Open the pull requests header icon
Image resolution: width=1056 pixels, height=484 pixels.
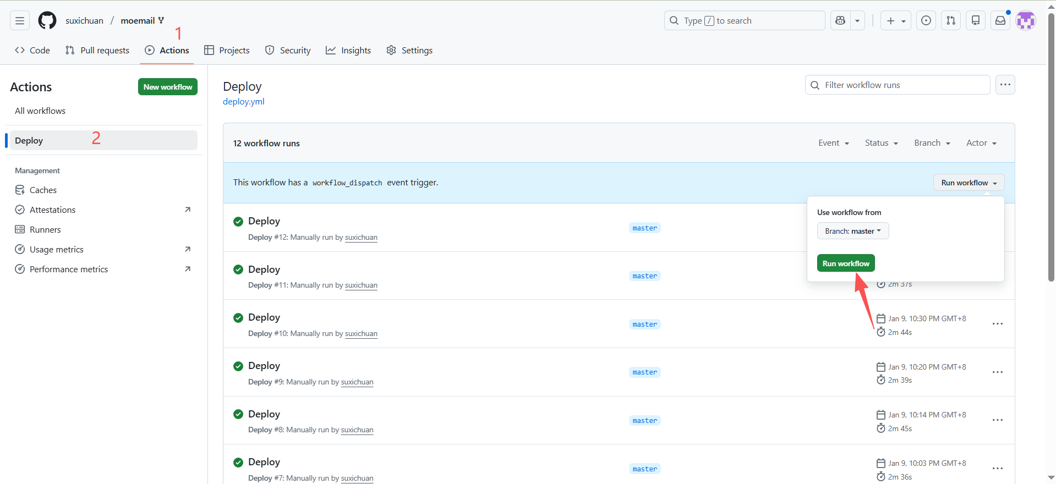(x=951, y=21)
